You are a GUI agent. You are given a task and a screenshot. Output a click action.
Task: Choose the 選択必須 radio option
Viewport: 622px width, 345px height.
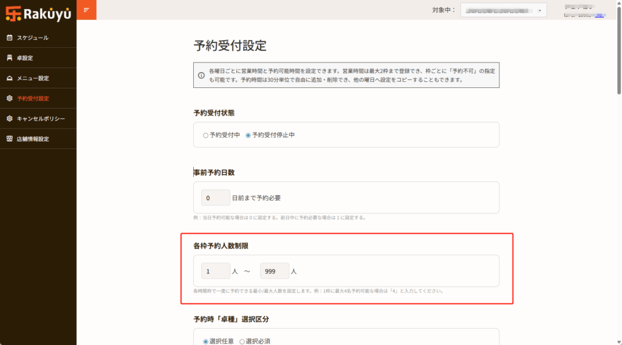coord(241,341)
